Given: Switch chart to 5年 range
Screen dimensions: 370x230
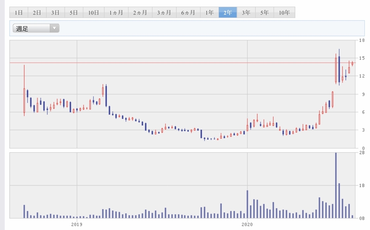Looking at the screenshot, I should [265, 13].
